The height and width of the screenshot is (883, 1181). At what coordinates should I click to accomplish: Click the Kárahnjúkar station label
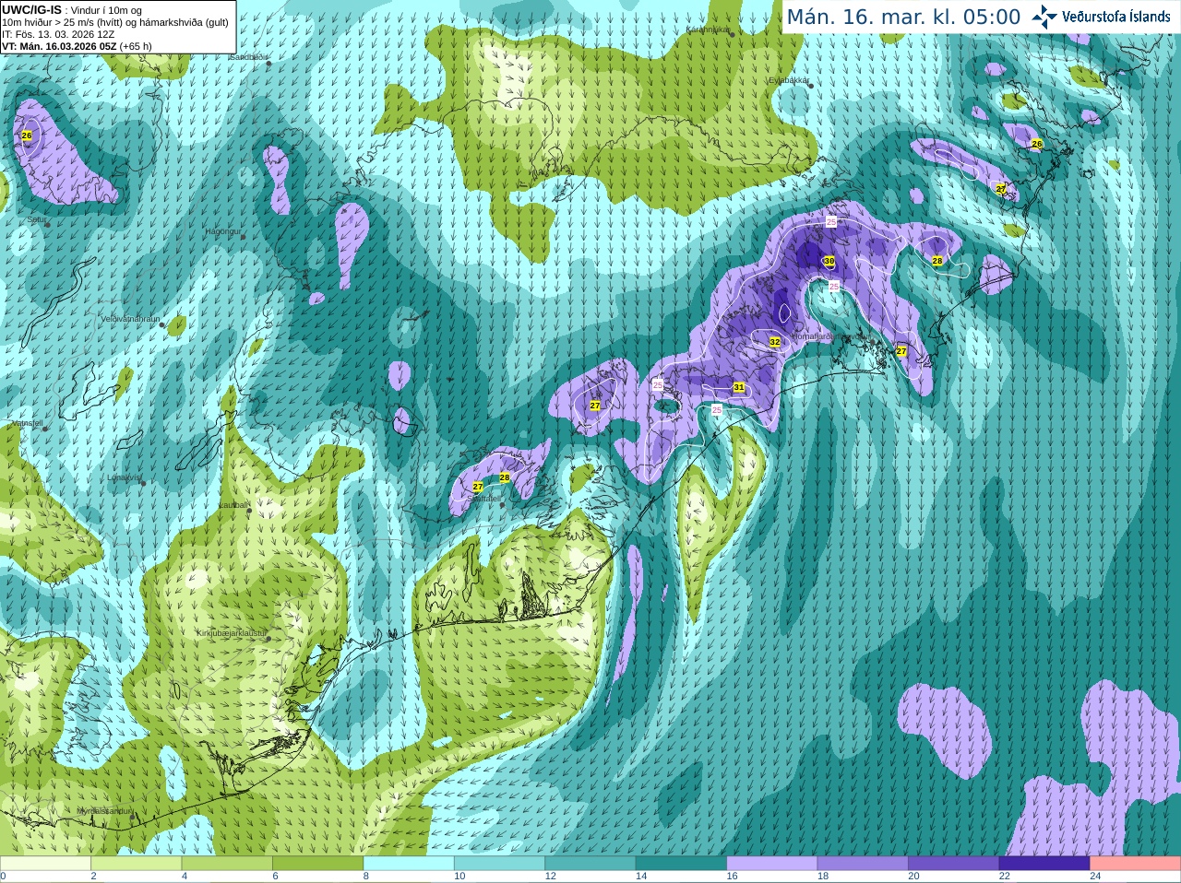point(709,30)
